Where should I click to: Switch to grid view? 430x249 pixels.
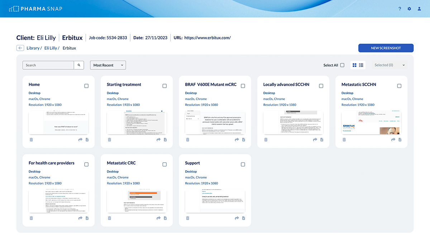pyautogui.click(x=355, y=65)
